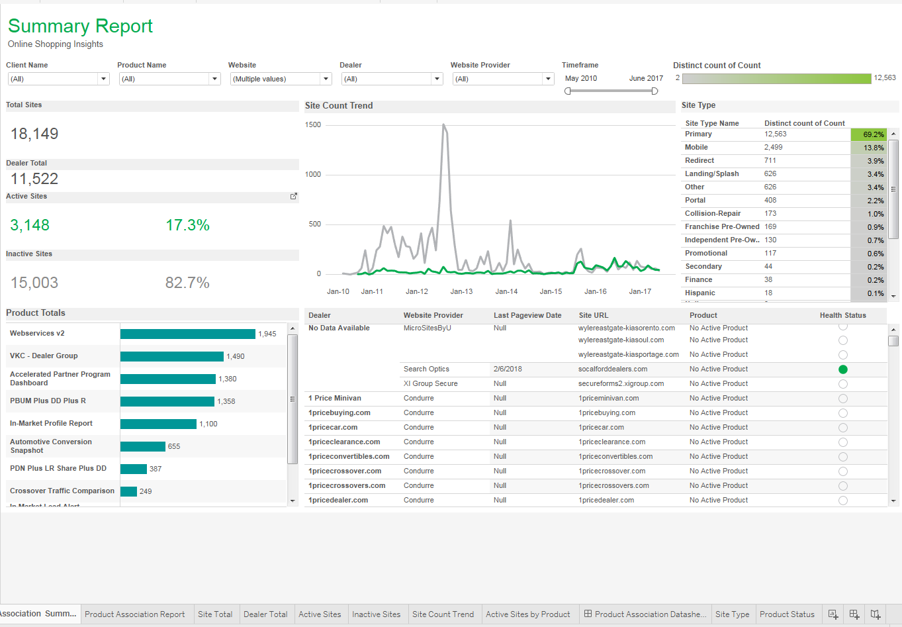Image resolution: width=902 pixels, height=627 pixels.
Task: Click the Collision-Repair row in Site Type
Action: (x=785, y=214)
